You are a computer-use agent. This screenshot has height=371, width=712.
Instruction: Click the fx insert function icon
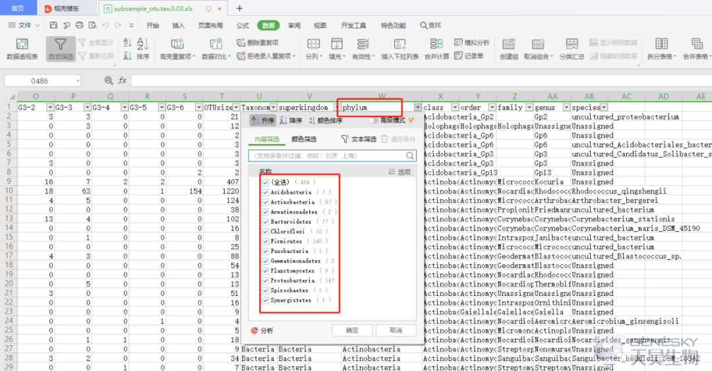(122, 80)
